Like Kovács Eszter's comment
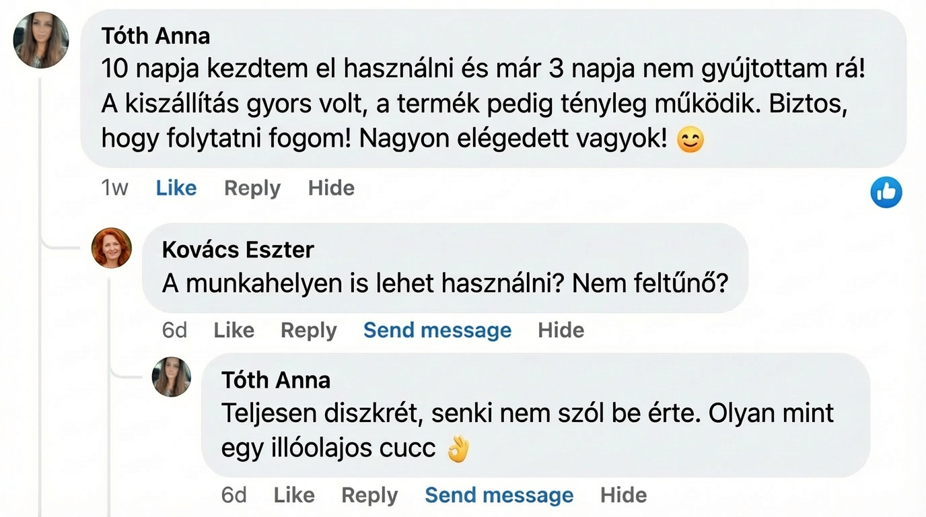This screenshot has width=926, height=517. tap(234, 330)
